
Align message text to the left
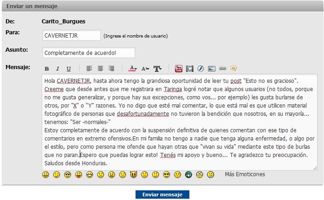pos(89,69)
